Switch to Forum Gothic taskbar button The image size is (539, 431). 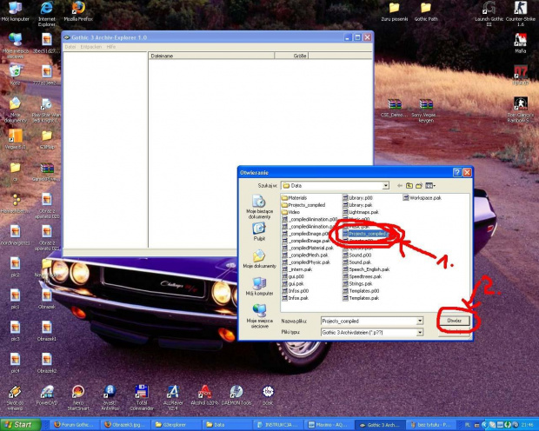[x=75, y=425]
